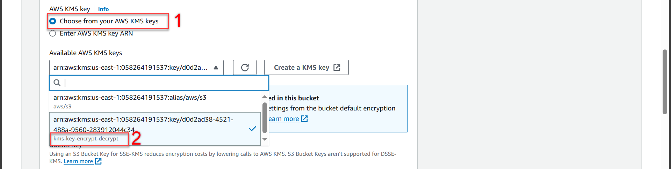Open the Create a KMS key button

coord(301,67)
